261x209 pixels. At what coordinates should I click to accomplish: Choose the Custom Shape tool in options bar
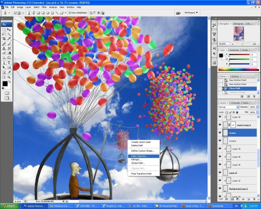point(62,13)
